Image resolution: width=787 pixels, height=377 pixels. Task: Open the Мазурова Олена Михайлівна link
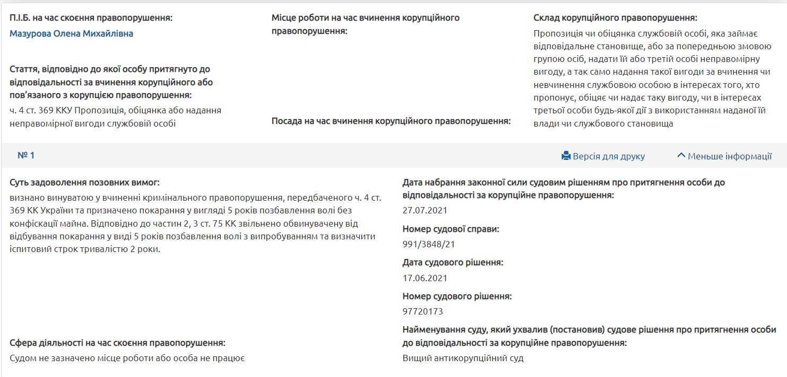coord(71,34)
